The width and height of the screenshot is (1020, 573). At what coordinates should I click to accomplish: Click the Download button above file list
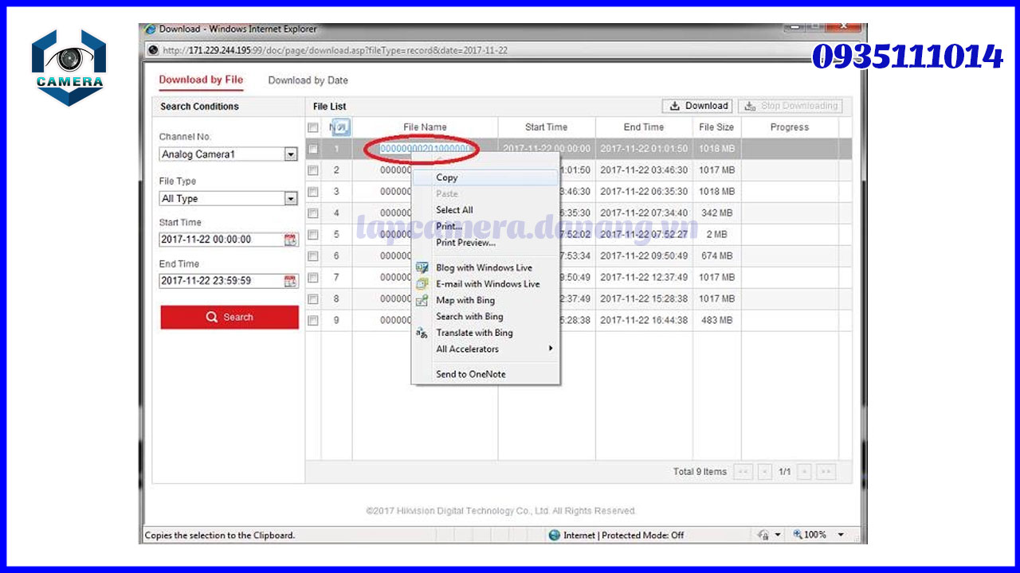(698, 106)
